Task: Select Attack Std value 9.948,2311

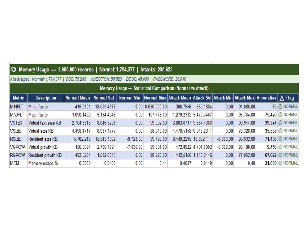Action: pos(202,131)
